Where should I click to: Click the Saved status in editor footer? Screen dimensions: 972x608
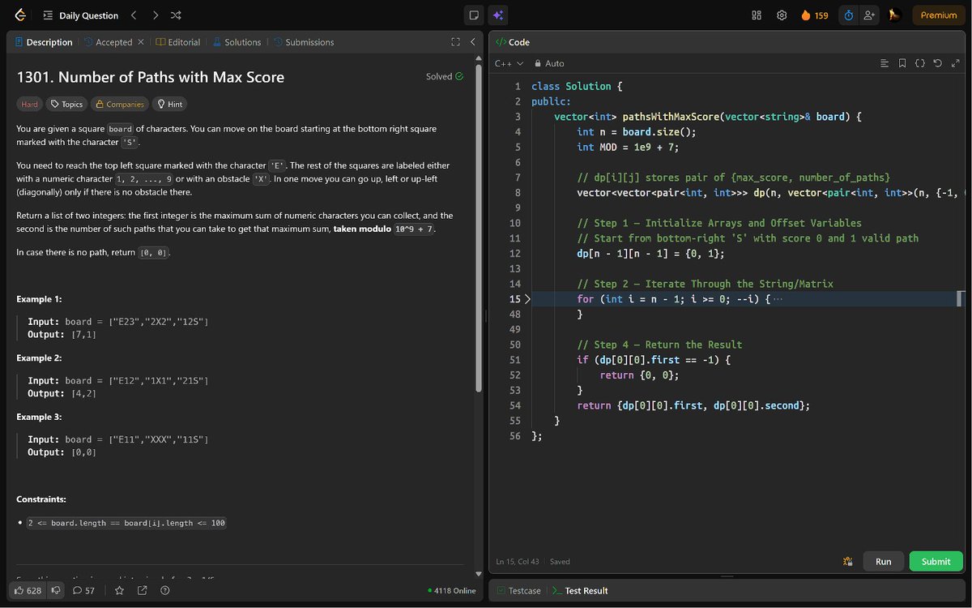point(560,561)
